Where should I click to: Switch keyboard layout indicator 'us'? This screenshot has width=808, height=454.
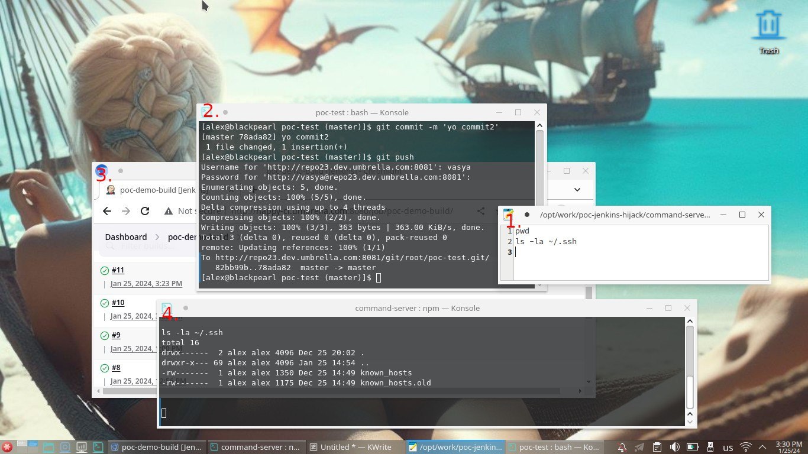point(728,447)
